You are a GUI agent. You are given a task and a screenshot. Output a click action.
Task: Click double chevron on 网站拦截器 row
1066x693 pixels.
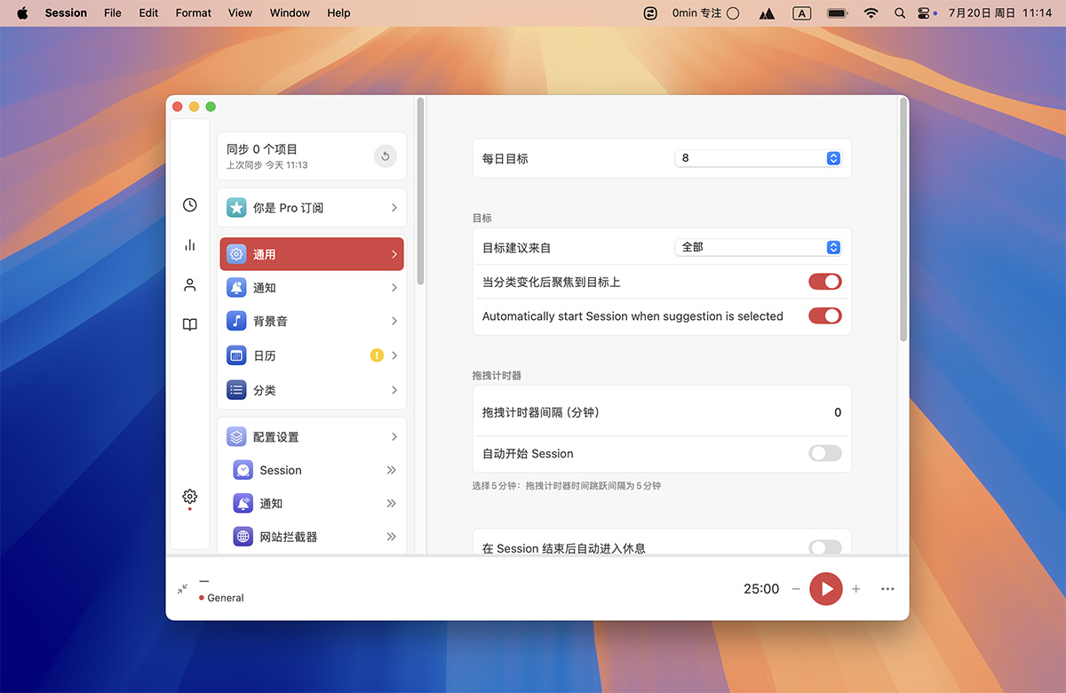coord(392,537)
